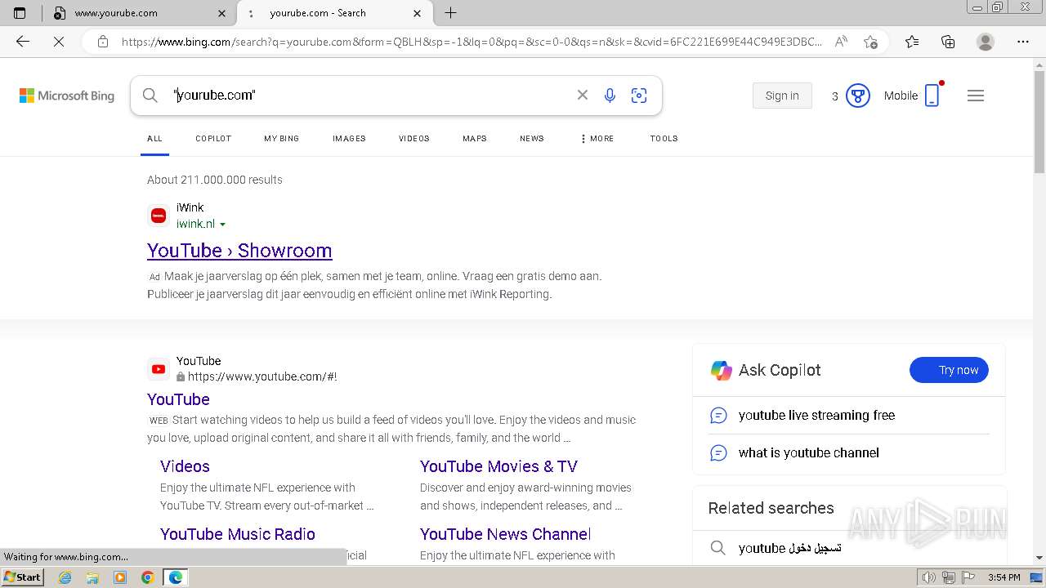Viewport: 1046px width, 588px height.
Task: Expand the MORE search categories
Action: 597,139
